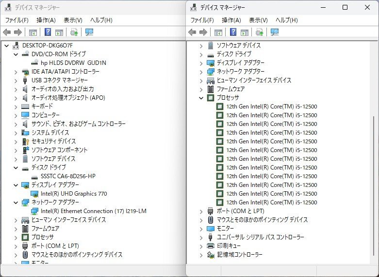
Task: Select the 記憶域コントローラー item
Action: click(x=239, y=255)
